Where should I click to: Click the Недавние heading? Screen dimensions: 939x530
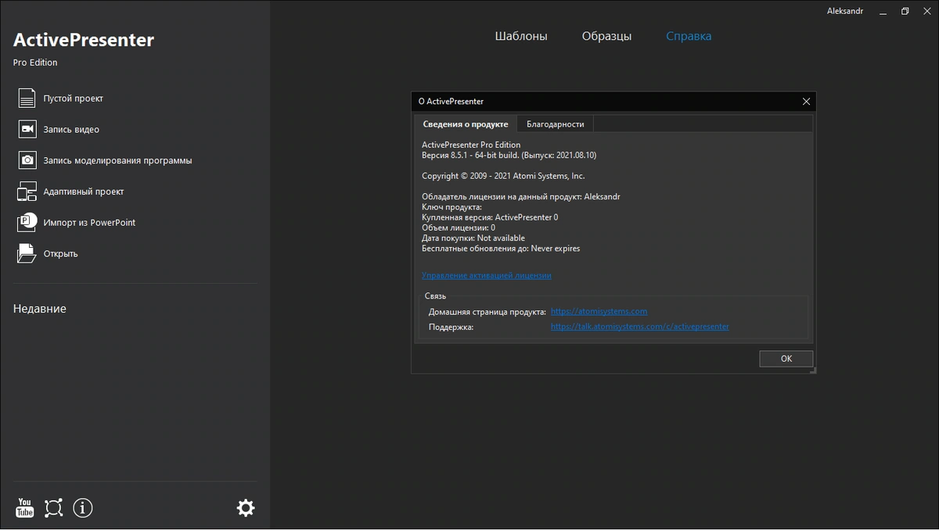[x=40, y=309]
